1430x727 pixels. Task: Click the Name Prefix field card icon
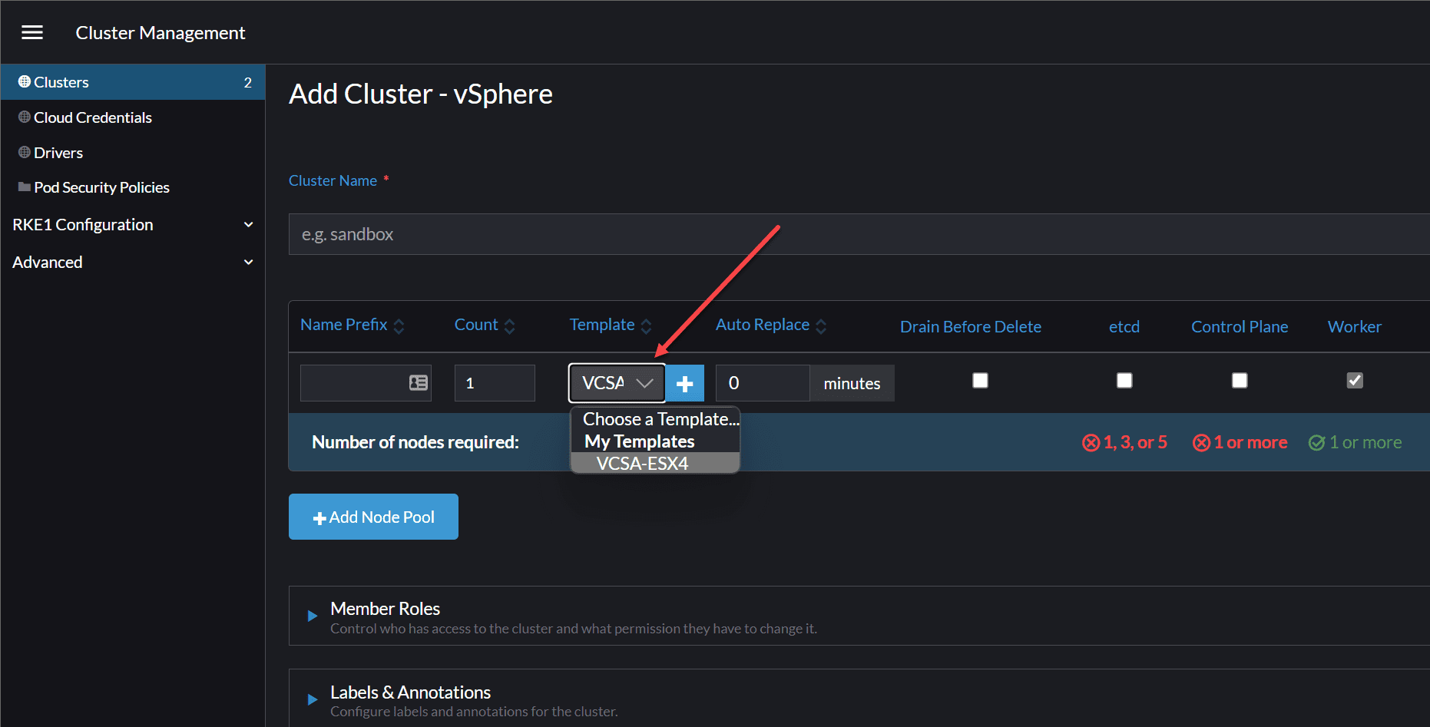click(x=419, y=382)
